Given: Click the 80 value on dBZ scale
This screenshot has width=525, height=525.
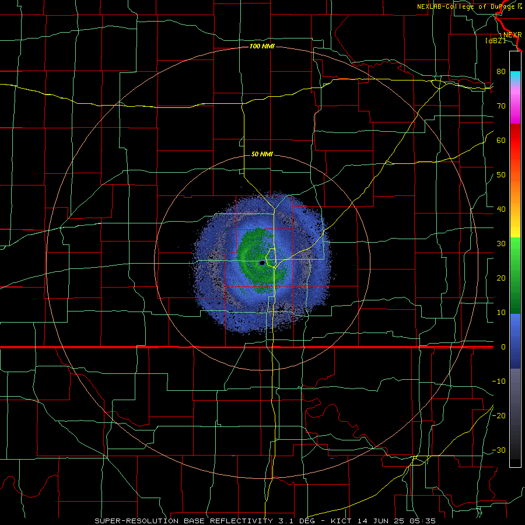Looking at the screenshot, I should click(x=501, y=72).
